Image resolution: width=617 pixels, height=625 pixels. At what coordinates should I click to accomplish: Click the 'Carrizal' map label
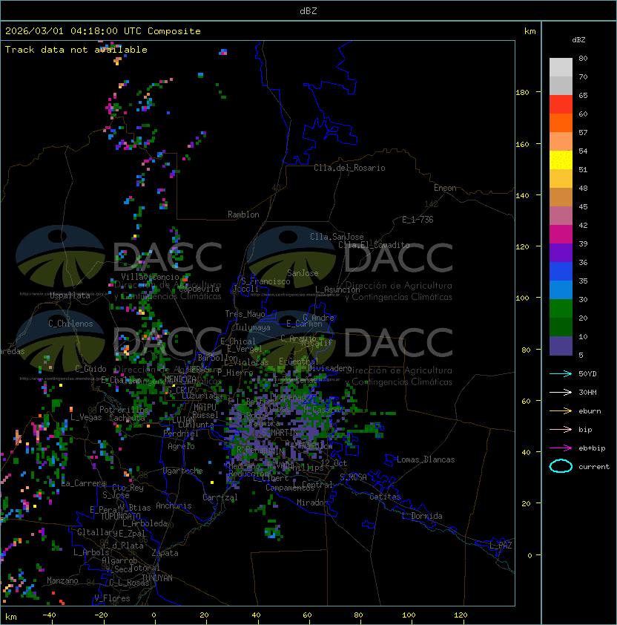coord(220,497)
